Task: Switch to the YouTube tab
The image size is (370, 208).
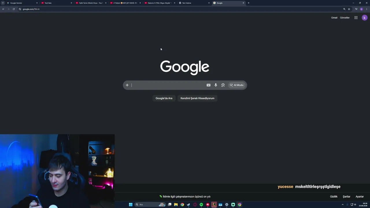Action: (56, 3)
